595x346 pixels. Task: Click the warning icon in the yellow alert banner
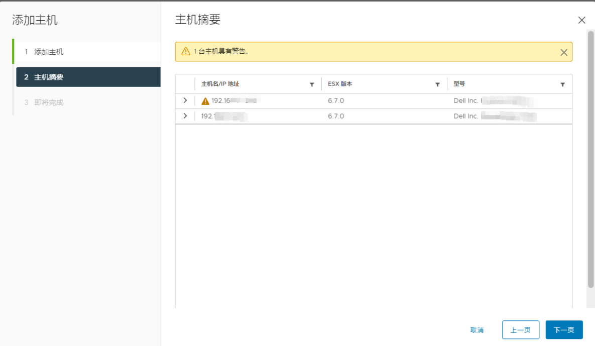pos(186,51)
